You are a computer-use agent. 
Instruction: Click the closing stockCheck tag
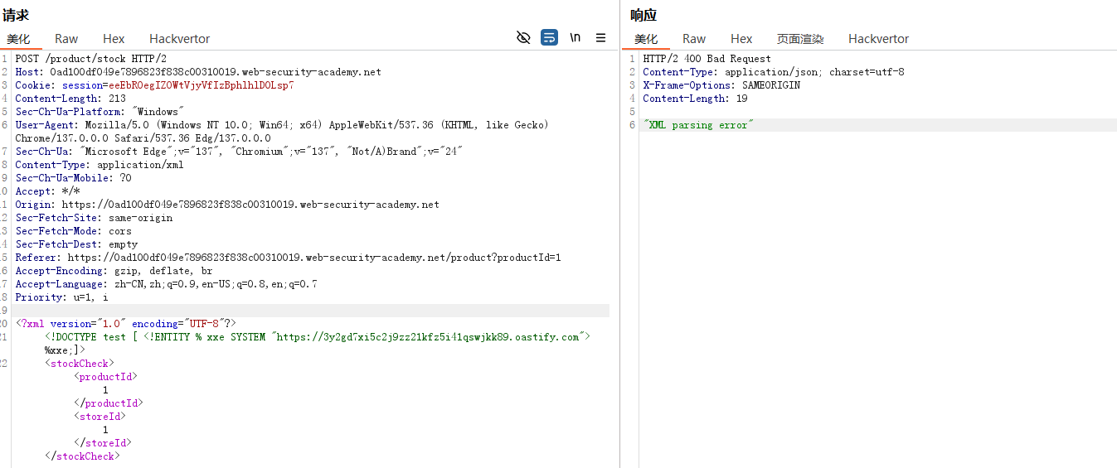(x=82, y=456)
